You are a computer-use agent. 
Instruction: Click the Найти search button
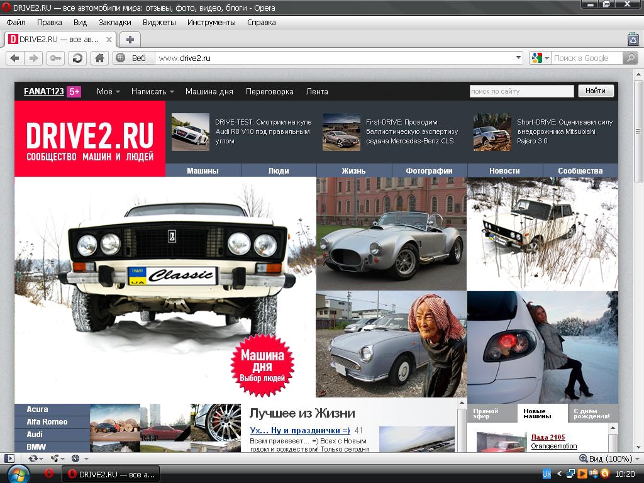point(596,91)
